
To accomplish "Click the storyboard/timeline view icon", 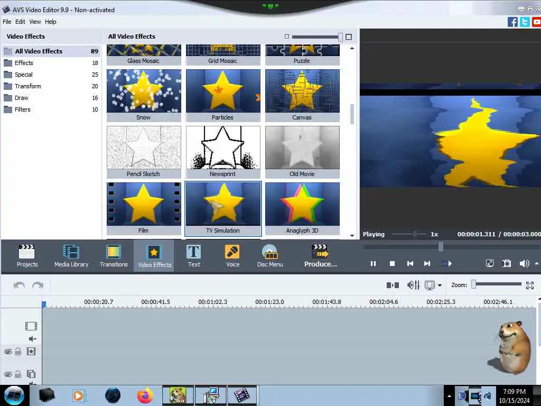I will (430, 285).
